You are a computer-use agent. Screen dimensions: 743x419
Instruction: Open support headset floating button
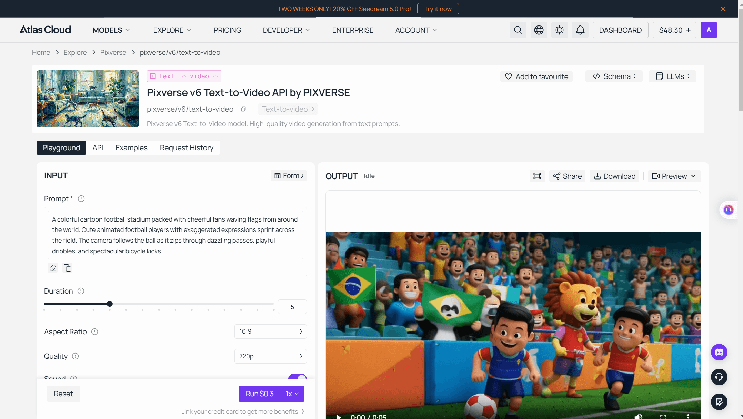(719, 377)
